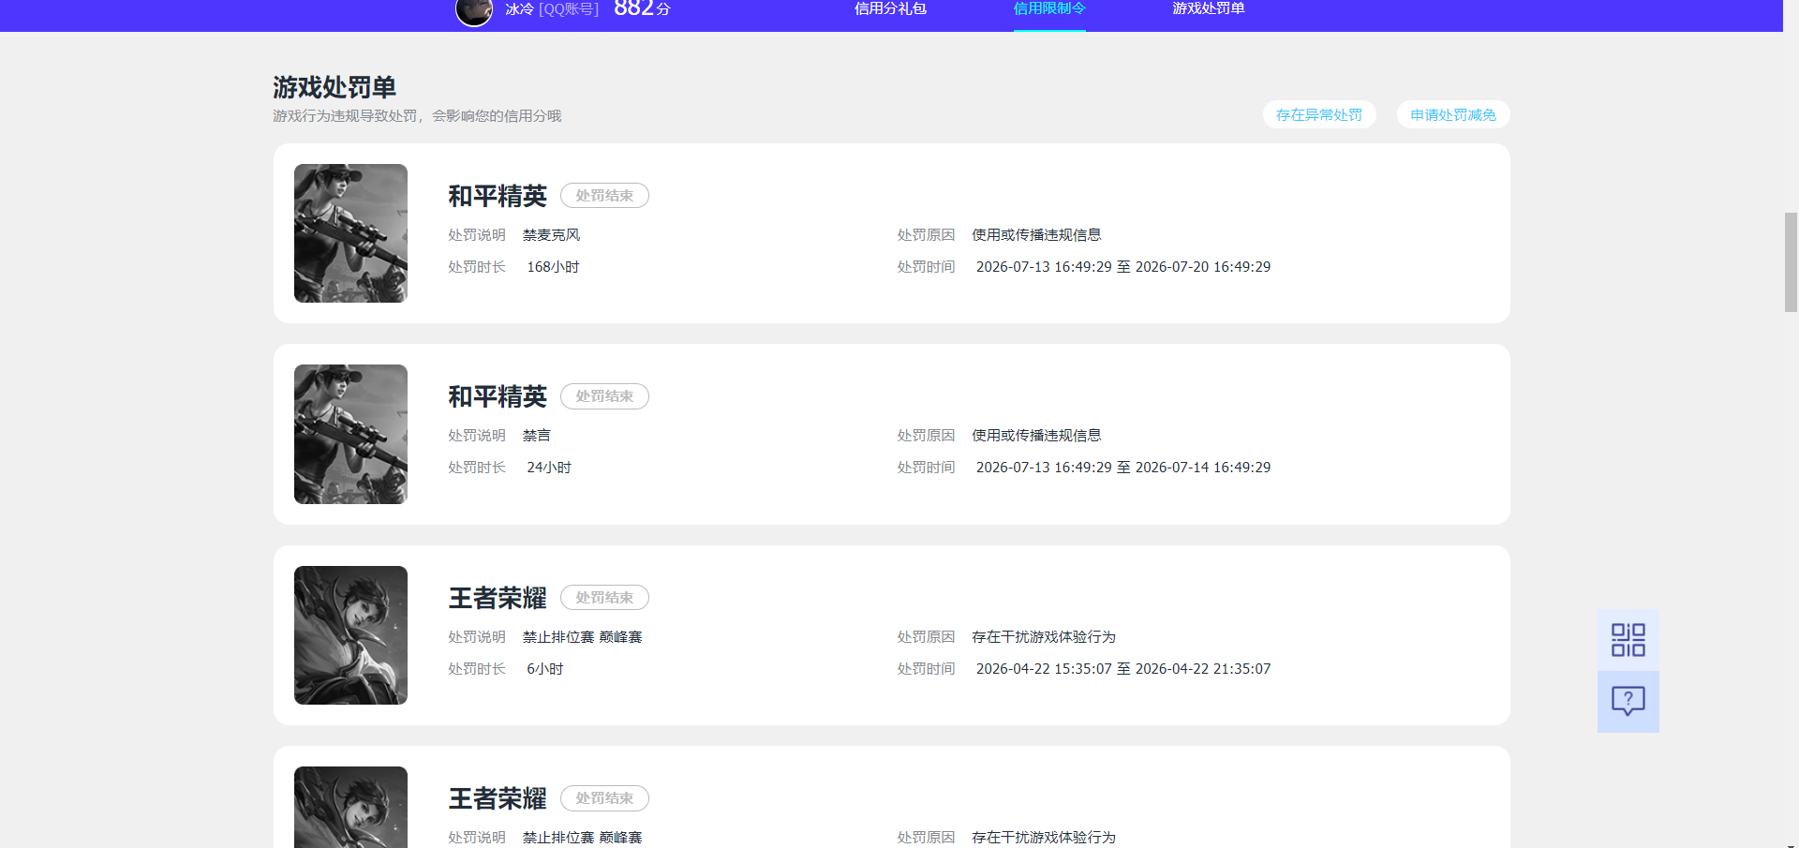Viewport: 1799px width, 848px height.
Task: Open the 和平精英 thumbnail on the 168小时 card
Action: click(x=350, y=233)
